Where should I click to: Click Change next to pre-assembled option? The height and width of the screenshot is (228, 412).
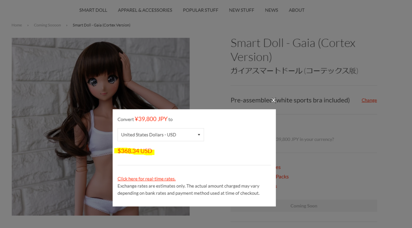(369, 100)
